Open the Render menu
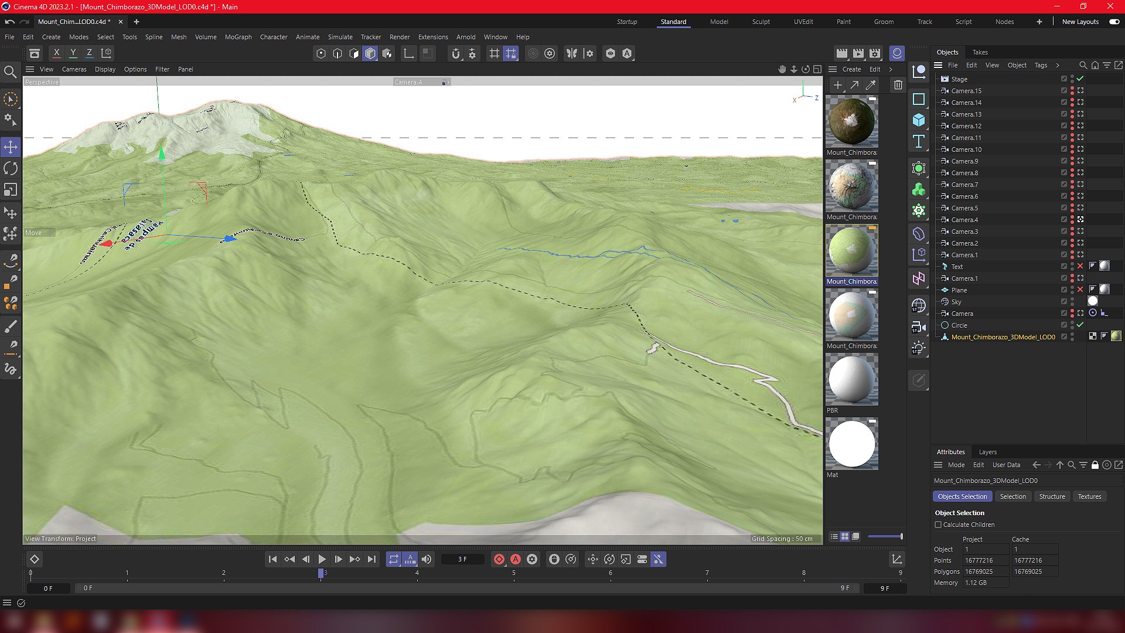This screenshot has height=633, width=1125. 400,37
